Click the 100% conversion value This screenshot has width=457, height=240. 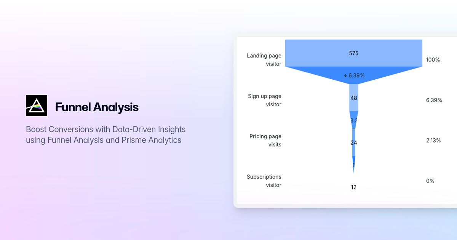[433, 60]
